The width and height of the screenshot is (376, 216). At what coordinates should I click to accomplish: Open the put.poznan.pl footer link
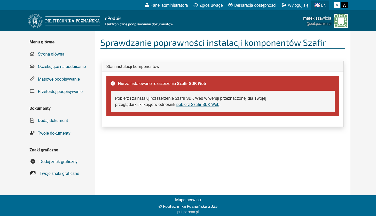pyautogui.click(x=188, y=212)
